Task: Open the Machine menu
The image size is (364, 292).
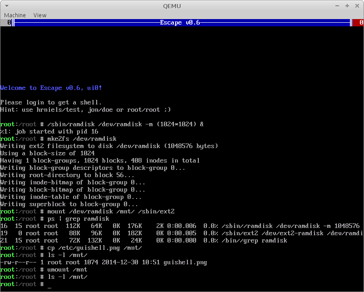Action: [x=15, y=15]
